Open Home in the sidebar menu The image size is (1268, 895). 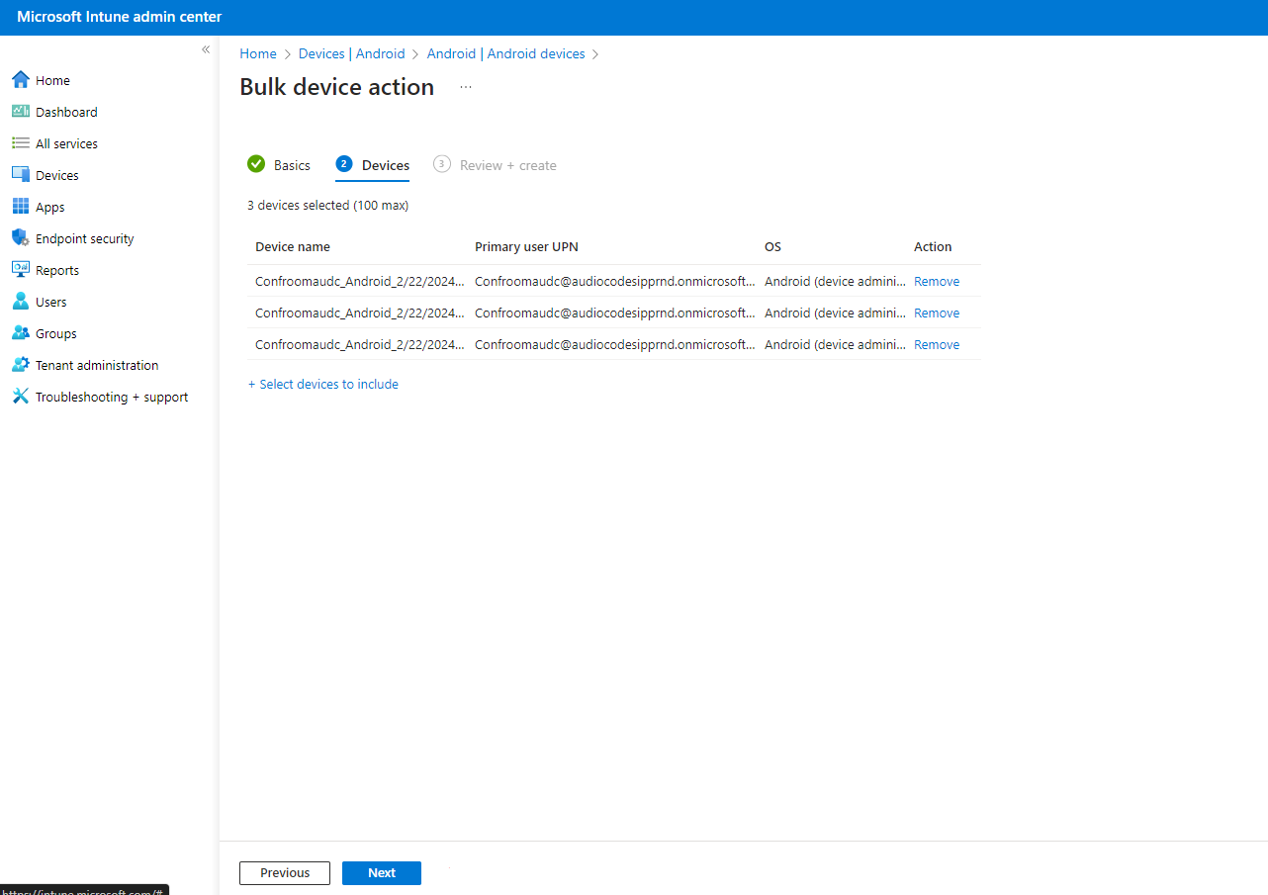53,80
